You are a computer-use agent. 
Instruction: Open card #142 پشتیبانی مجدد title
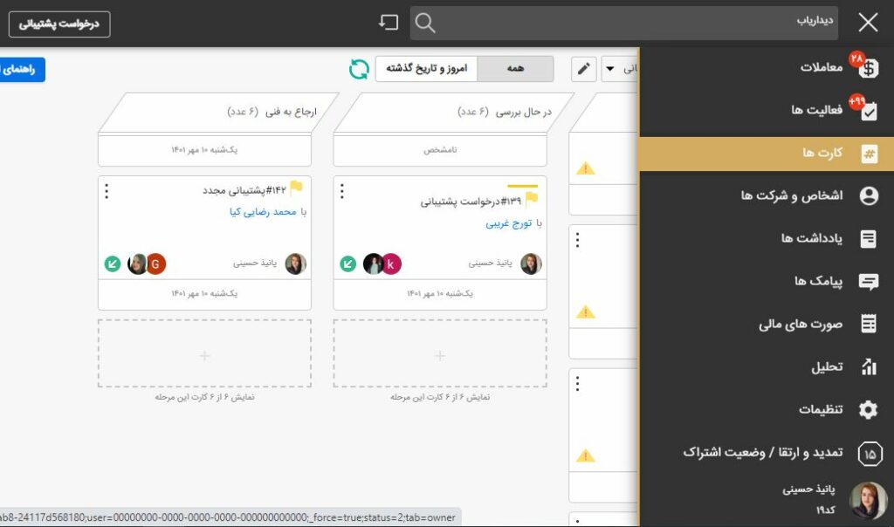click(244, 190)
